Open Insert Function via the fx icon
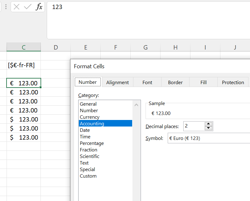This screenshot has width=250, height=201. point(39,7)
